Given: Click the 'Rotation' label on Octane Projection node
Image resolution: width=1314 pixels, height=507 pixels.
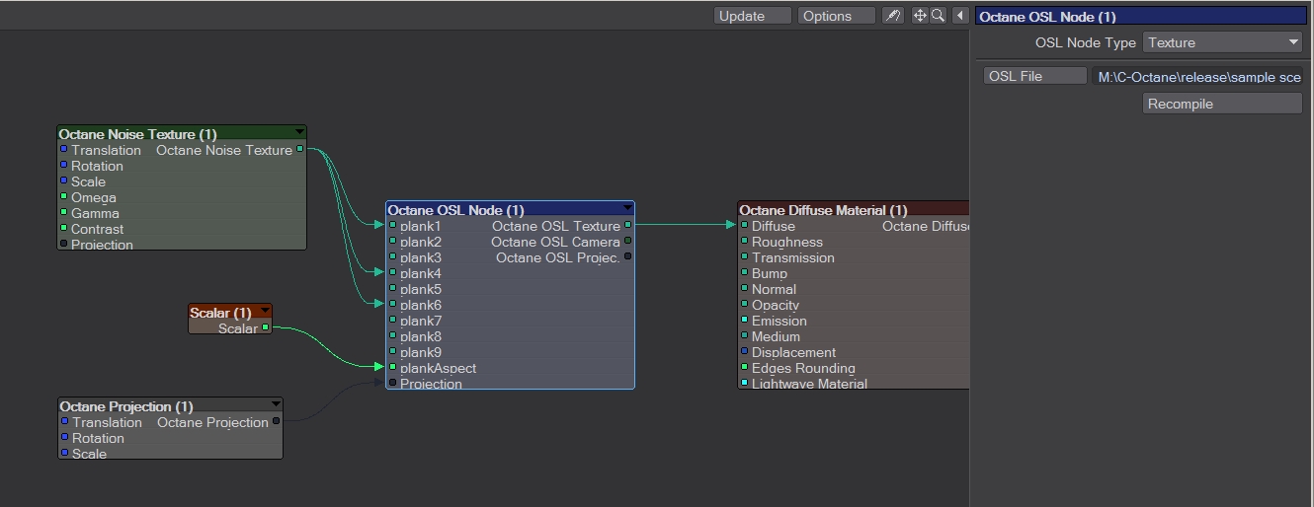Looking at the screenshot, I should point(98,438).
